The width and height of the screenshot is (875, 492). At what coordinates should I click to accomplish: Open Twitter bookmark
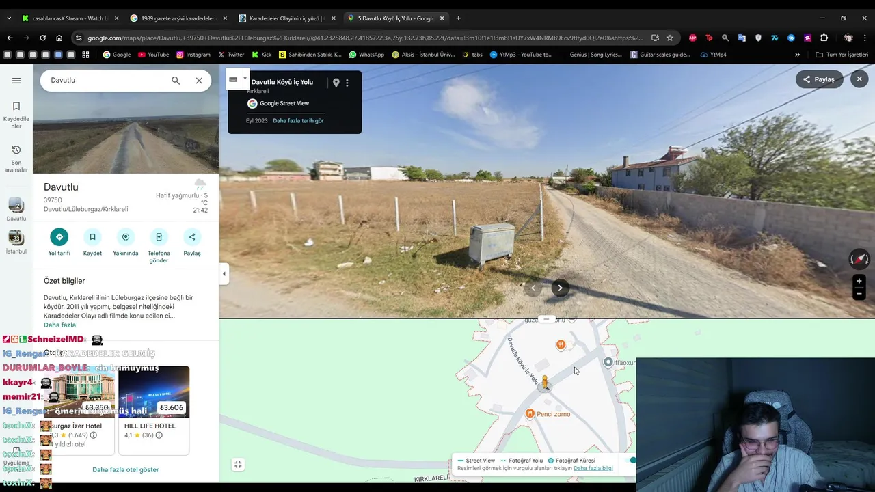(231, 55)
